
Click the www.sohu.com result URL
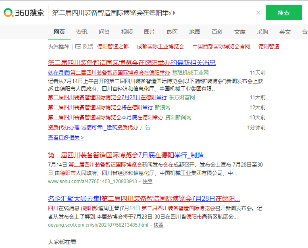92,181
